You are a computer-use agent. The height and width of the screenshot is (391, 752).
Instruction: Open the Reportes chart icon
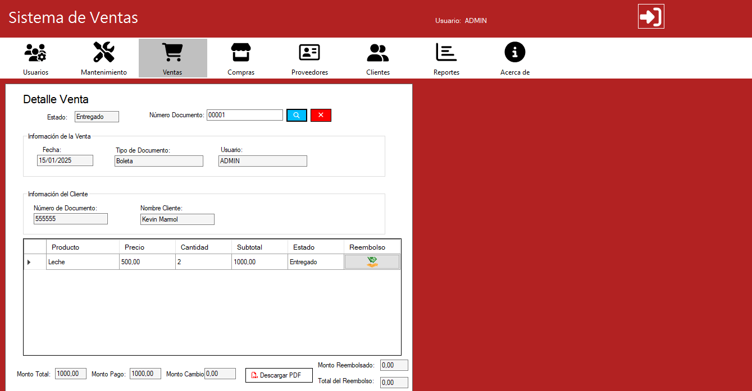pos(446,53)
